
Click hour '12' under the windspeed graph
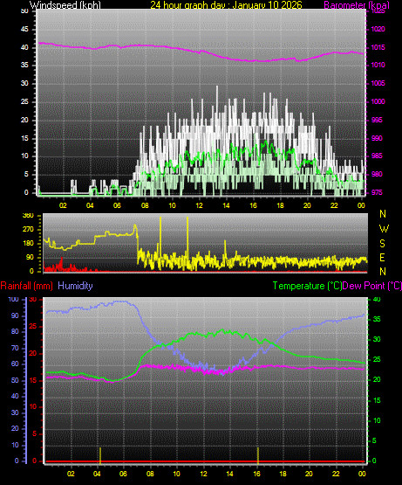click(x=199, y=205)
